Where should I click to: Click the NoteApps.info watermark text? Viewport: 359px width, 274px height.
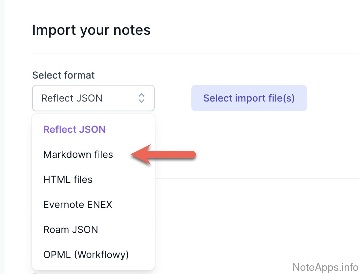pyautogui.click(x=325, y=267)
